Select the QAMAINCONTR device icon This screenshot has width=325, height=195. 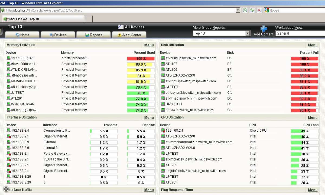pyautogui.click(x=8, y=81)
